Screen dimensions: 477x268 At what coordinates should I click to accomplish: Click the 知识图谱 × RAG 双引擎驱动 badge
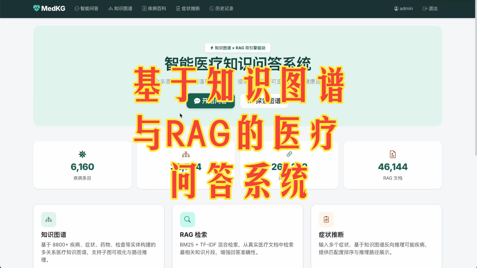(x=238, y=48)
